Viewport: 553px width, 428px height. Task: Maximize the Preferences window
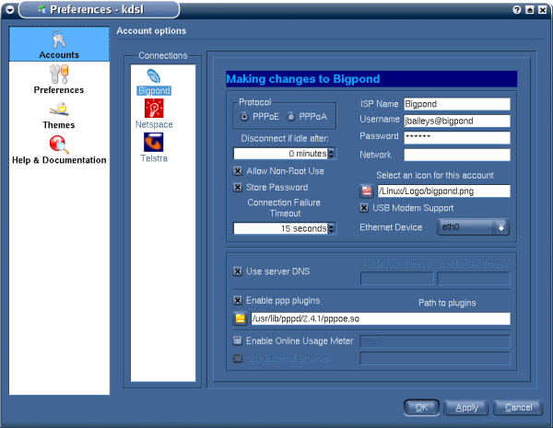point(530,10)
